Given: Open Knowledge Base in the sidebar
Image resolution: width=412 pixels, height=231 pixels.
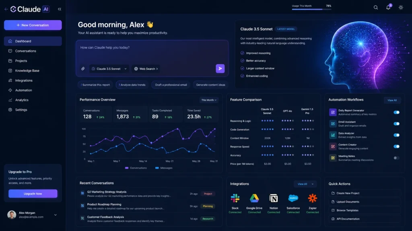Looking at the screenshot, I should point(33,71).
